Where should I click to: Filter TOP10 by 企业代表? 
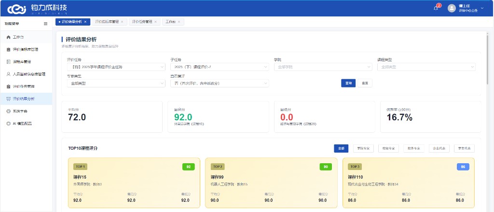click(439, 148)
